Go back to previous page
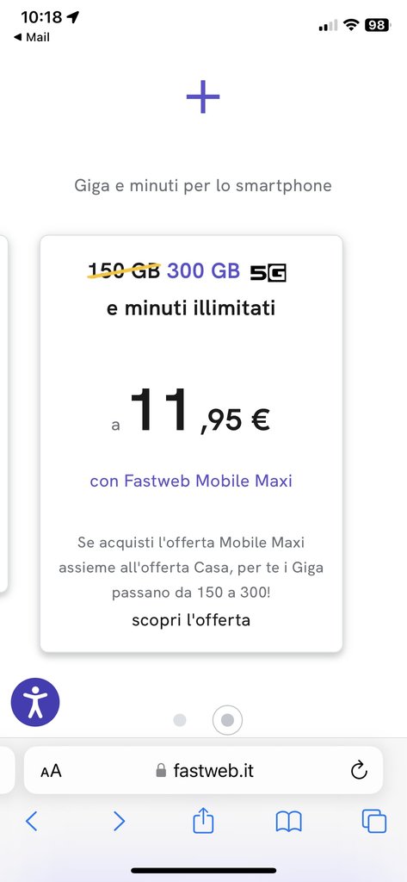 (x=32, y=822)
